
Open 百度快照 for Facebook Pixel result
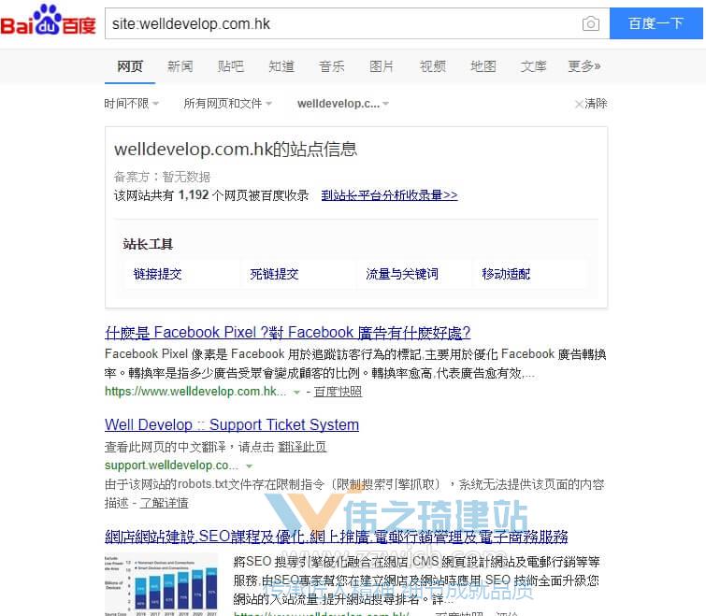pyautogui.click(x=338, y=392)
